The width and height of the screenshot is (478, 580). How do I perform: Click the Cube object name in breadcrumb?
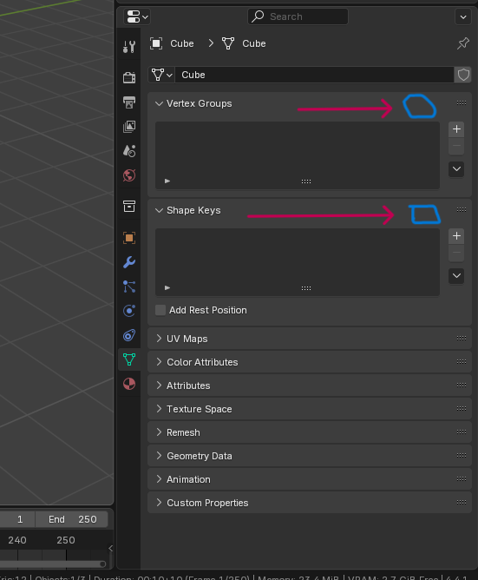182,43
